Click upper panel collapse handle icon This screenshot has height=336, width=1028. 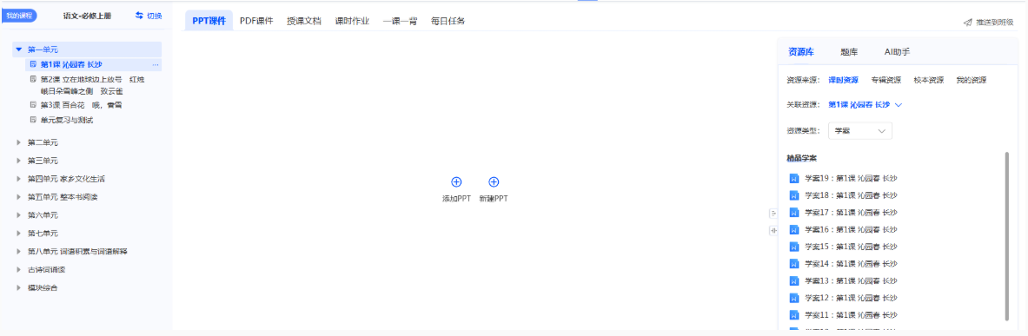[x=773, y=213]
